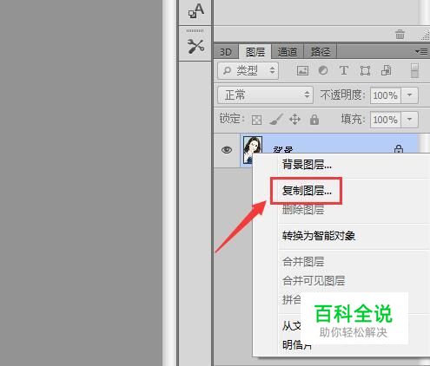430x366 pixels.
Task: Choose 删除图层 from context menu
Action: tap(303, 210)
